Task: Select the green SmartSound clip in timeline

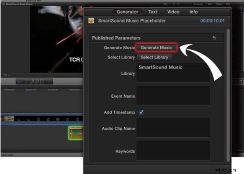Action: click(76, 133)
